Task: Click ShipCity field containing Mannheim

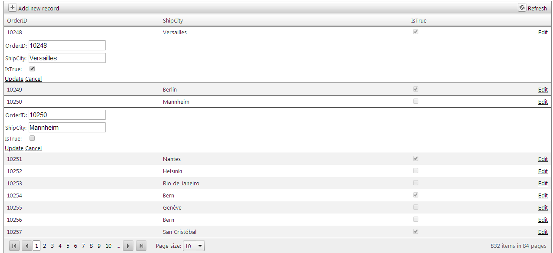Action: (x=67, y=128)
